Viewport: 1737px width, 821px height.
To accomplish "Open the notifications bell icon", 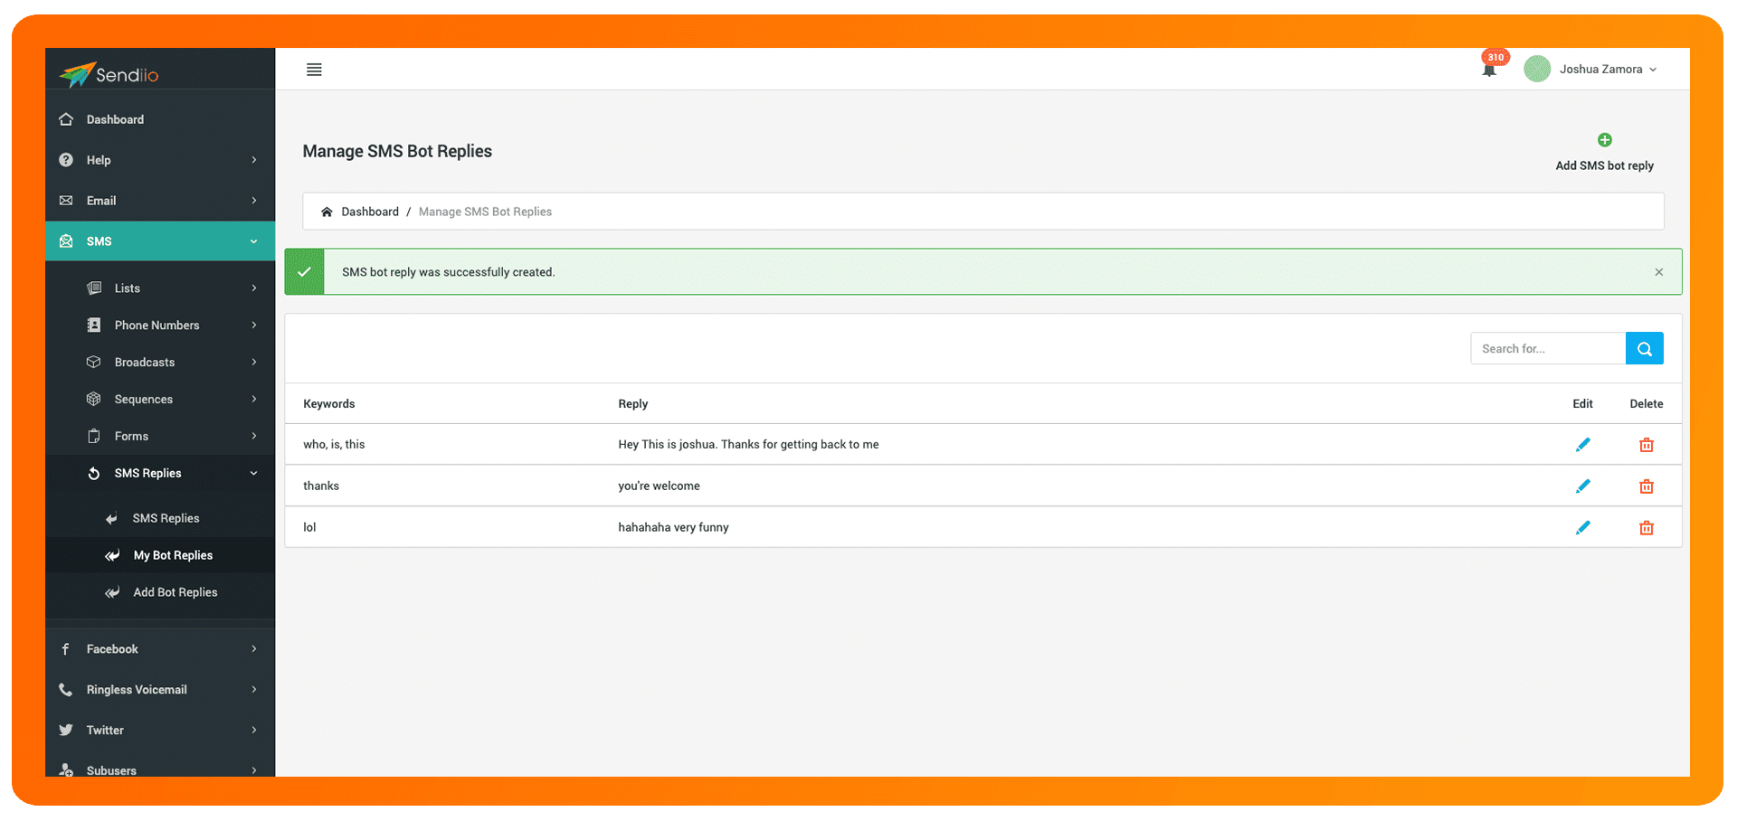I will pyautogui.click(x=1489, y=70).
